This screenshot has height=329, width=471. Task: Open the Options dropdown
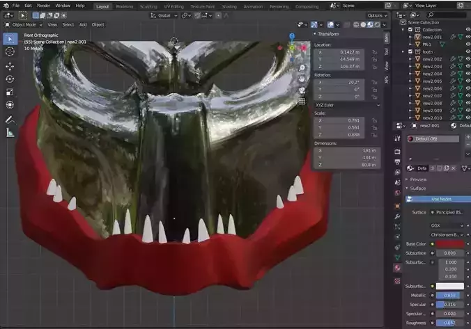tap(377, 15)
